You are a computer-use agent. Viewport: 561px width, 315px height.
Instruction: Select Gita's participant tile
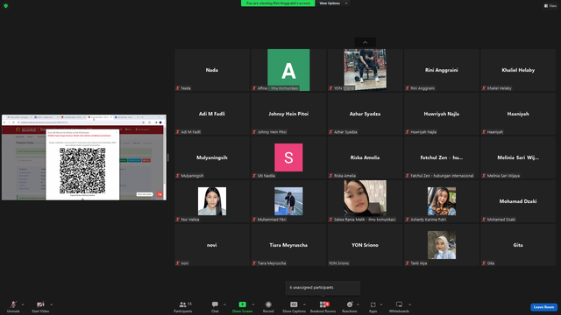pyautogui.click(x=518, y=245)
